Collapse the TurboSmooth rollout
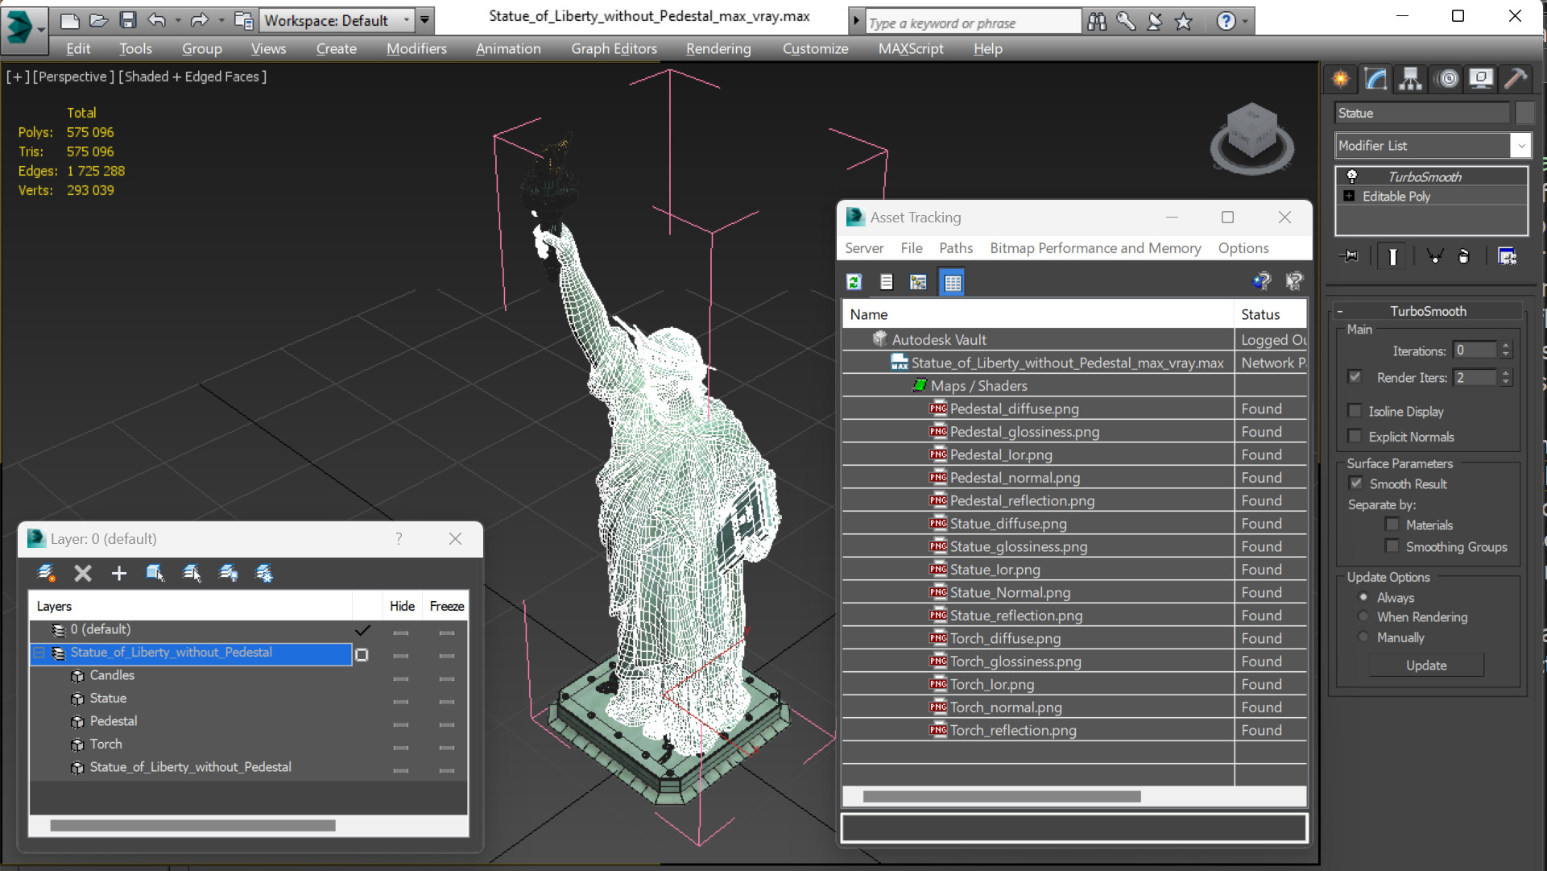 point(1340,311)
